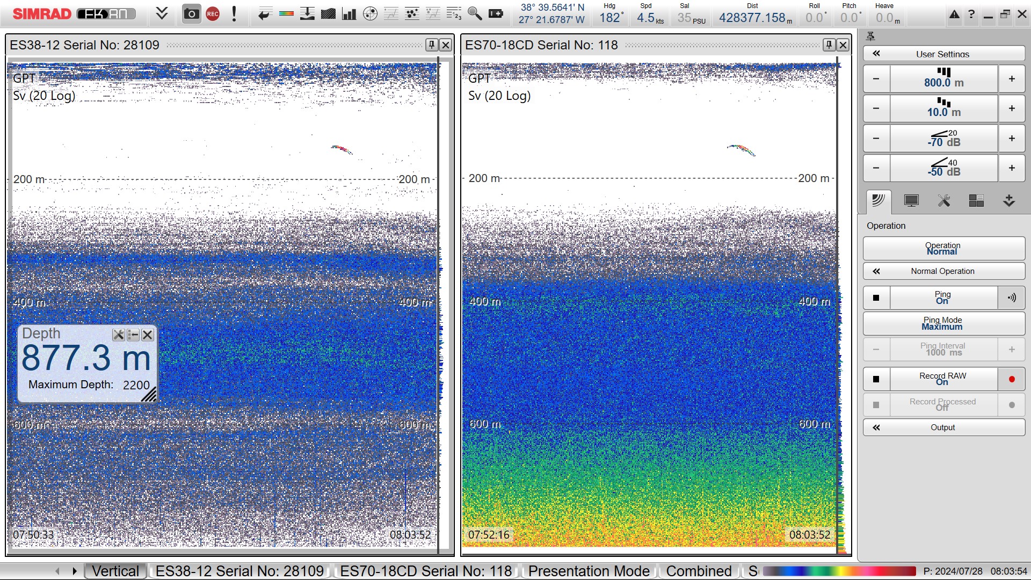Switch to the Active grid-squares tab
Viewport: 1031px width, 580px height.
pos(976,201)
